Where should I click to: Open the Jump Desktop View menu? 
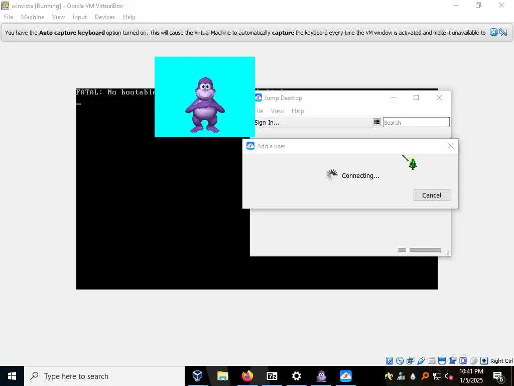[x=277, y=111]
